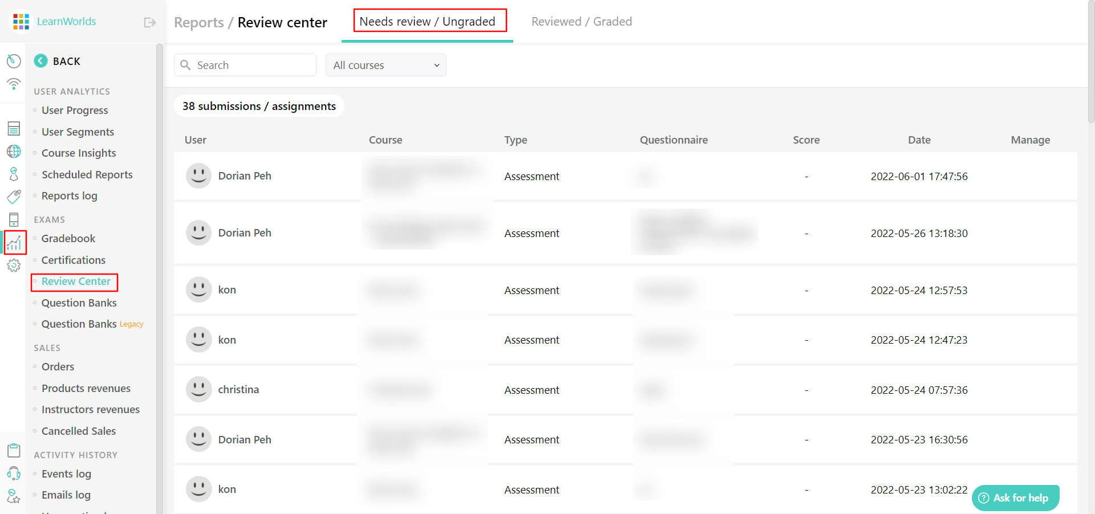Screen dimensions: 1095x514
Task: Select the settings gear icon
Action: [14, 265]
